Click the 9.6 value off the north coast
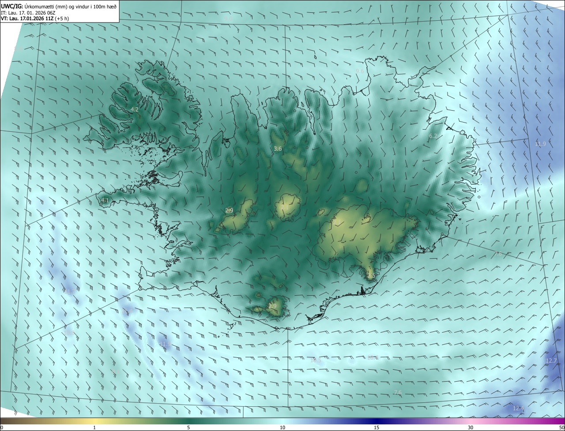This screenshot has width=565, height=431. pos(360,71)
